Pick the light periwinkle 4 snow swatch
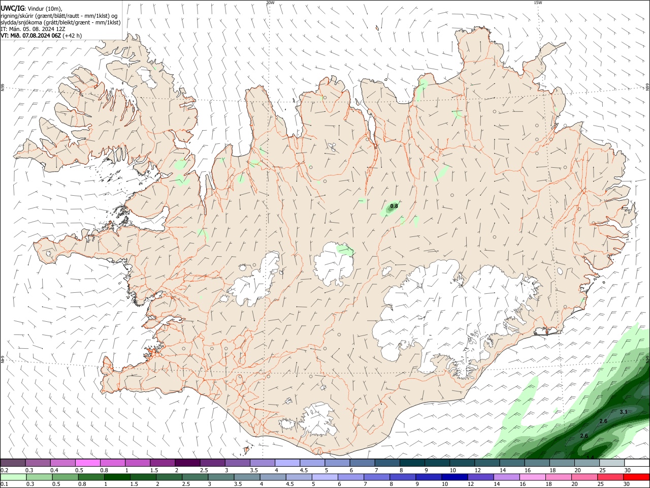The image size is (650, 488). pos(287,463)
